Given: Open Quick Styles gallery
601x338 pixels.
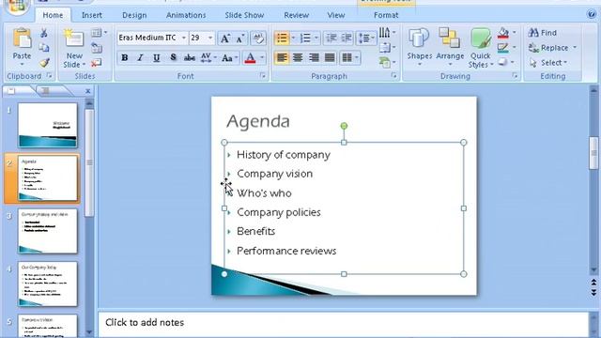Looking at the screenshot, I should click(x=481, y=48).
